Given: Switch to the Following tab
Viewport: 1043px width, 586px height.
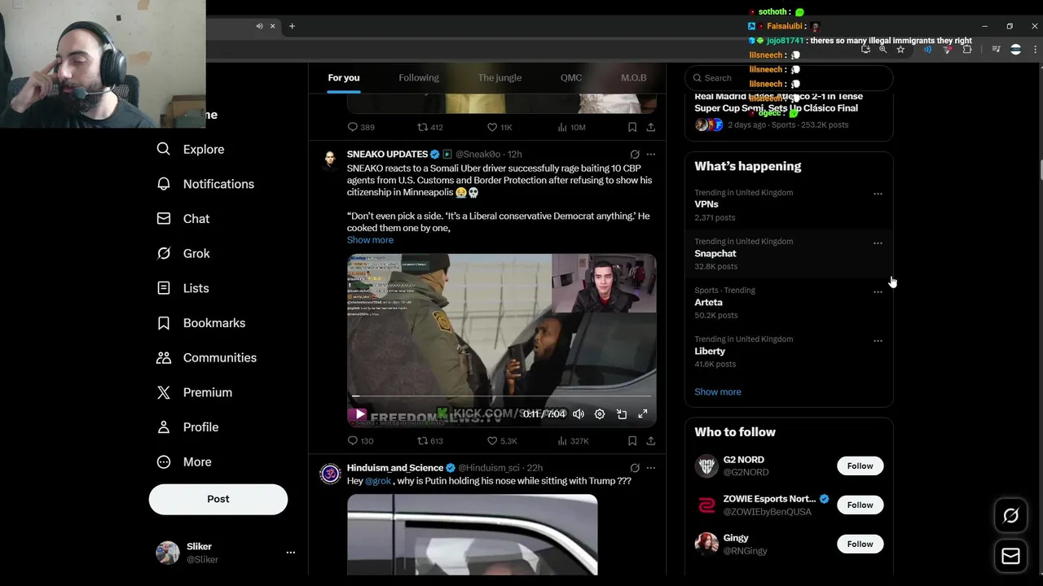Looking at the screenshot, I should [x=419, y=78].
